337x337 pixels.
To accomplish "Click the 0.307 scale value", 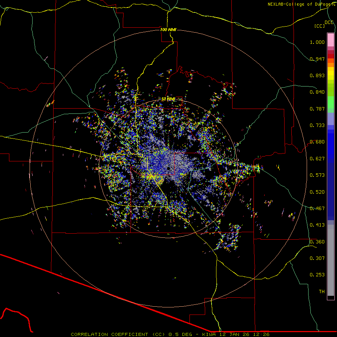I will pyautogui.click(x=317, y=258).
